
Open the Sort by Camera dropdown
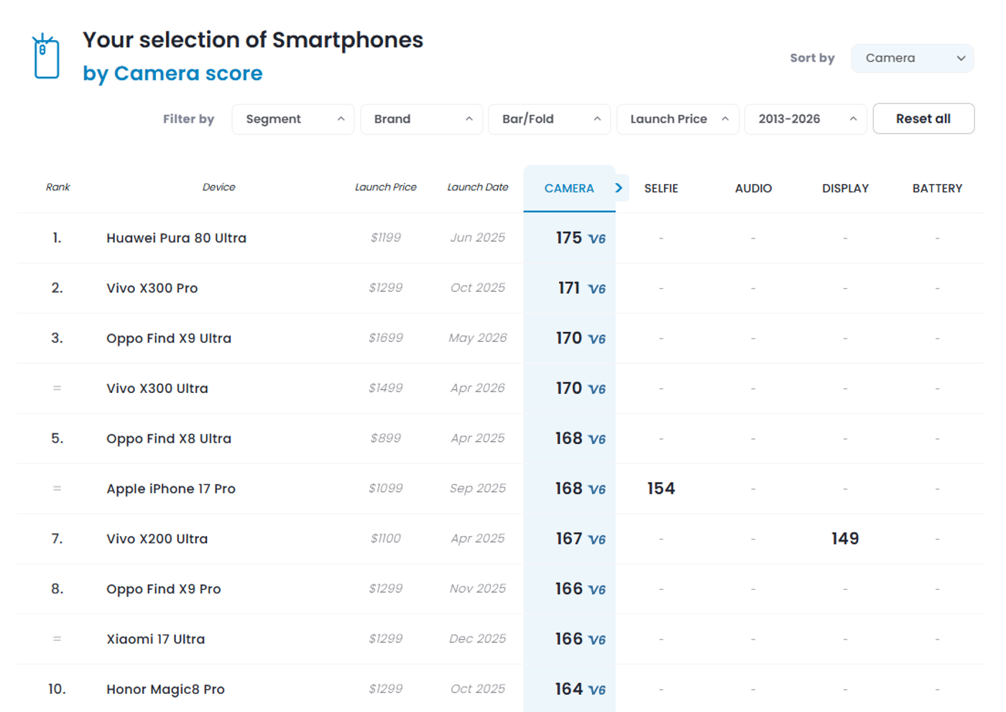click(x=912, y=58)
